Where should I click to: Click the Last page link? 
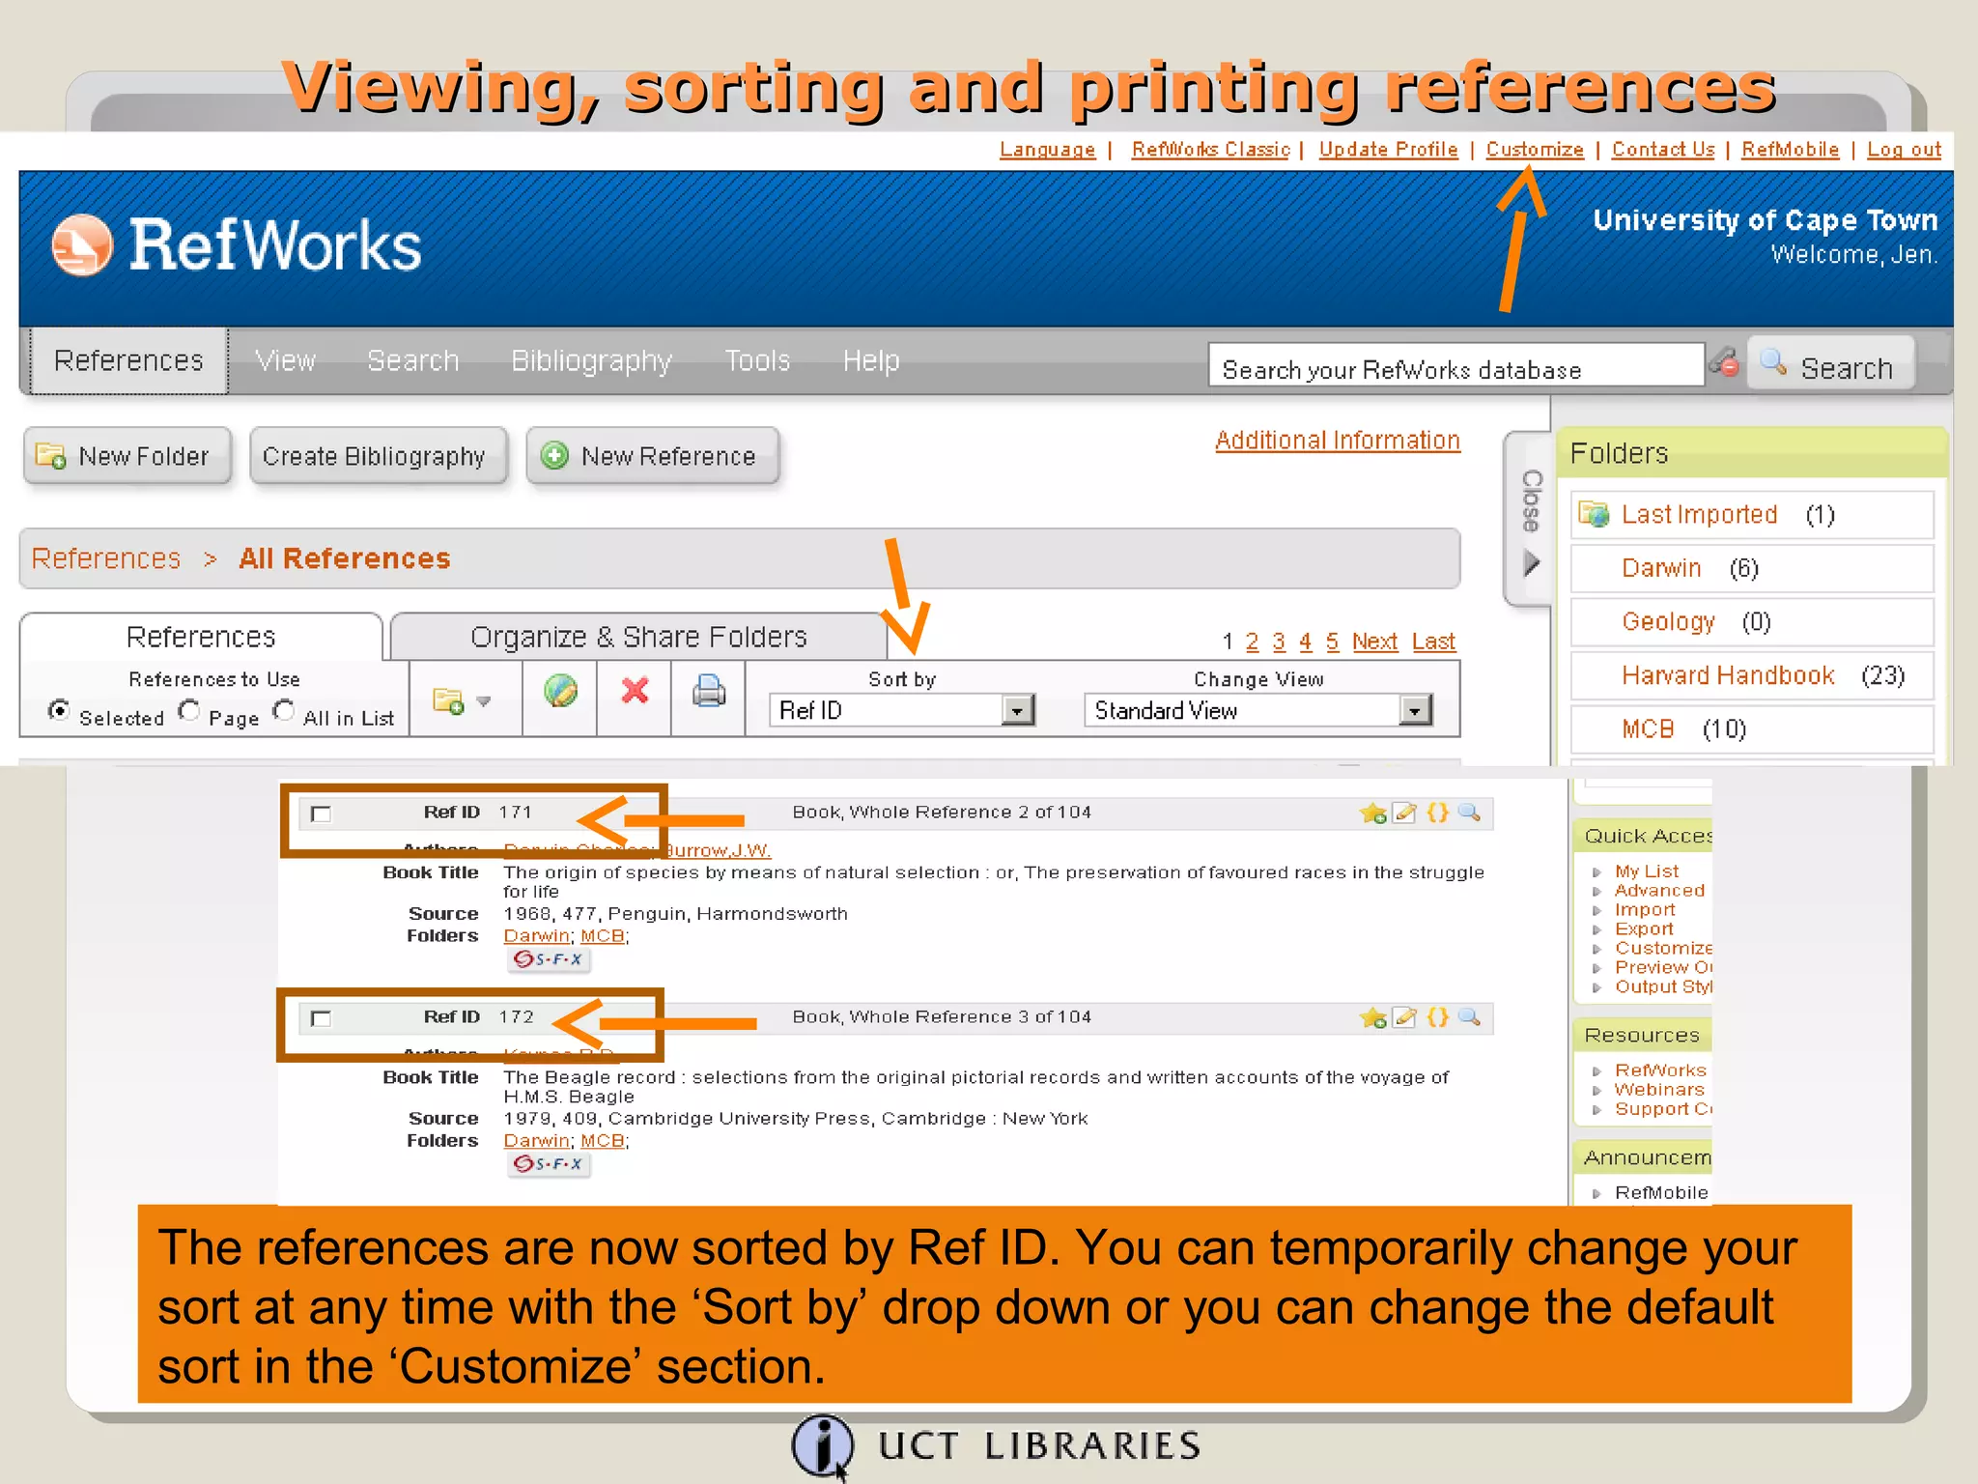tap(1433, 642)
